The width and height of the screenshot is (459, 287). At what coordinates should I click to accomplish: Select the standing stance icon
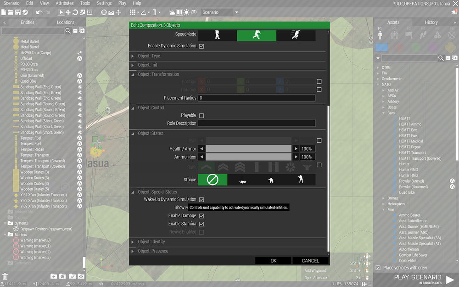click(301, 180)
